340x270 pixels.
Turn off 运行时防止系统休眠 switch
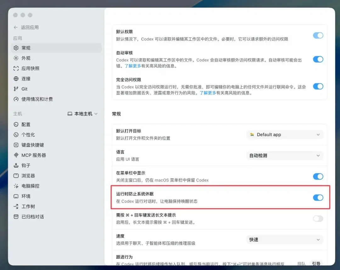pos(318,197)
